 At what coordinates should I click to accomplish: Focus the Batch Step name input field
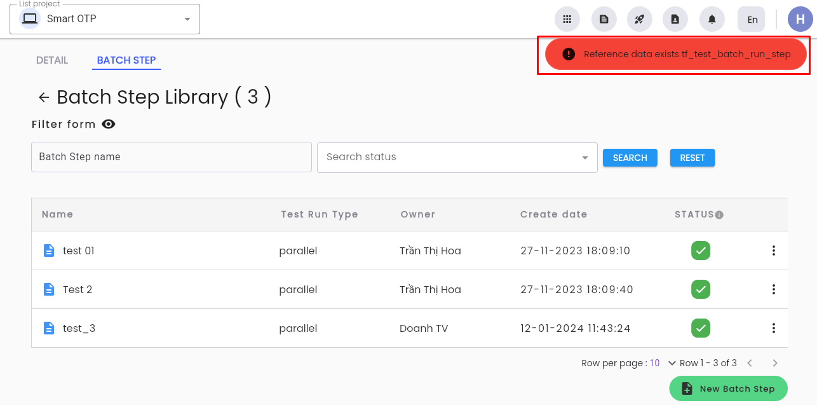172,157
